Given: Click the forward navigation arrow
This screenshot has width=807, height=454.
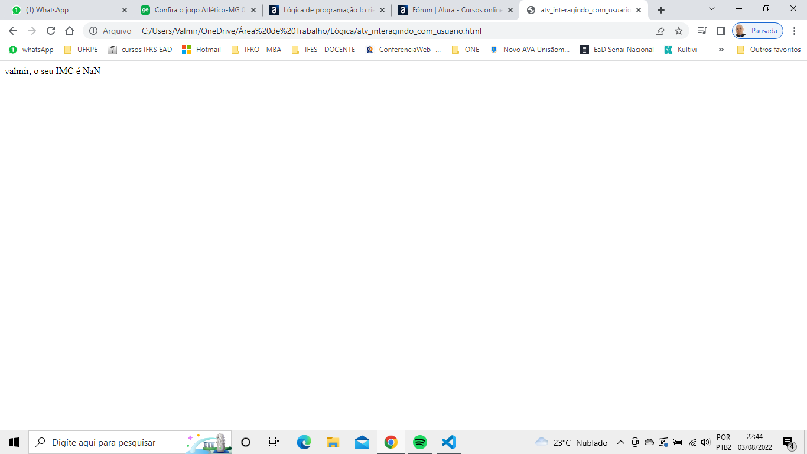Looking at the screenshot, I should coord(32,31).
